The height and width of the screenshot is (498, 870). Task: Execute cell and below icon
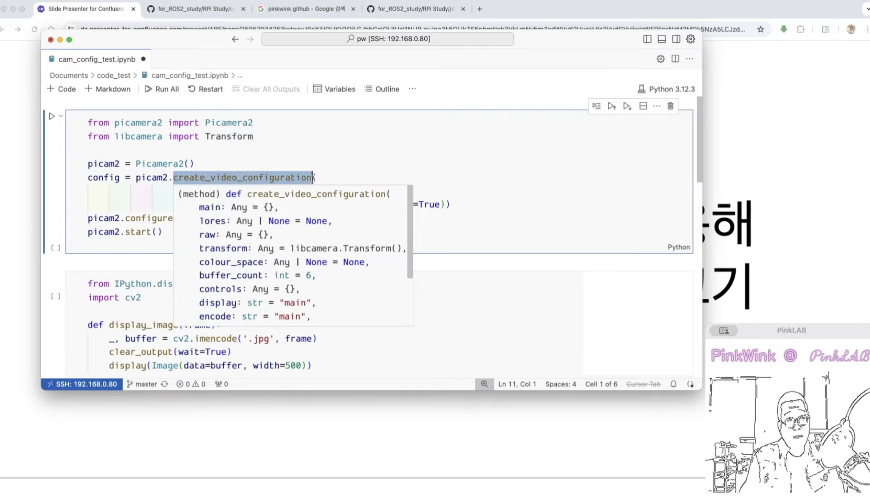click(627, 106)
